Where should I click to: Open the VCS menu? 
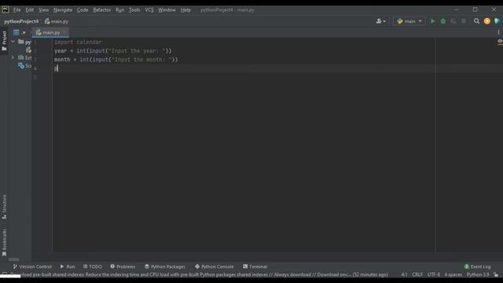(x=149, y=10)
